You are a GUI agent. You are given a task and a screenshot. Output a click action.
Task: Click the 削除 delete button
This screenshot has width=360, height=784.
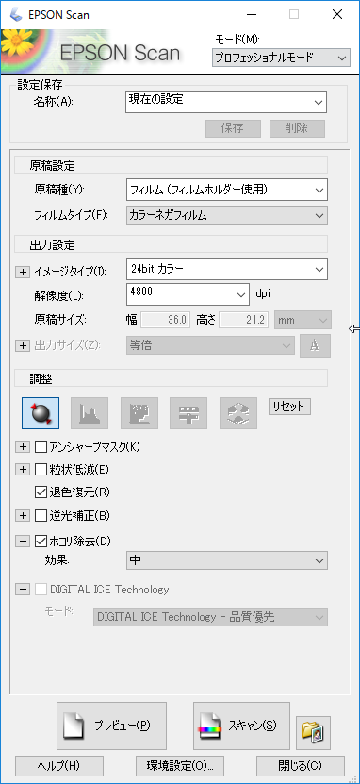(x=297, y=128)
